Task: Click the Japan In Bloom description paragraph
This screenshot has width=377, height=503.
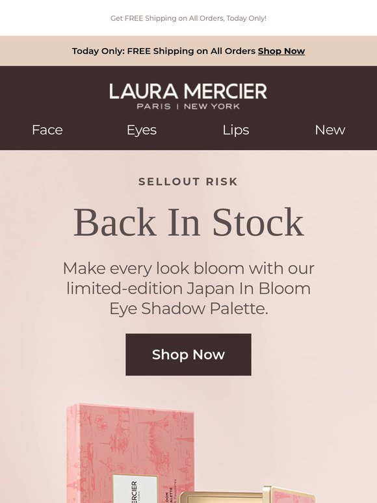Action: pos(188,288)
